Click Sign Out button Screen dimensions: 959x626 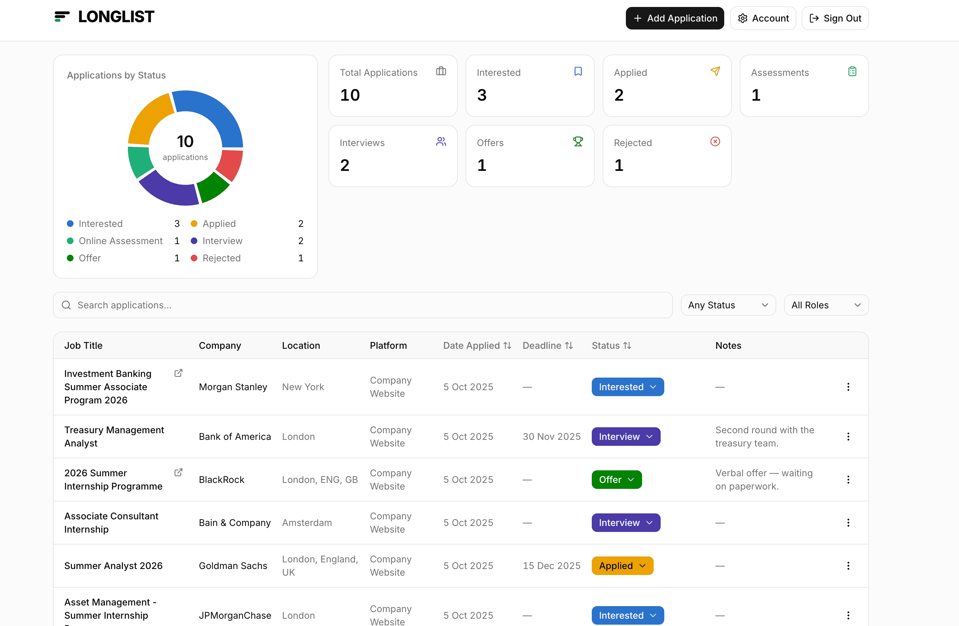[x=835, y=18]
